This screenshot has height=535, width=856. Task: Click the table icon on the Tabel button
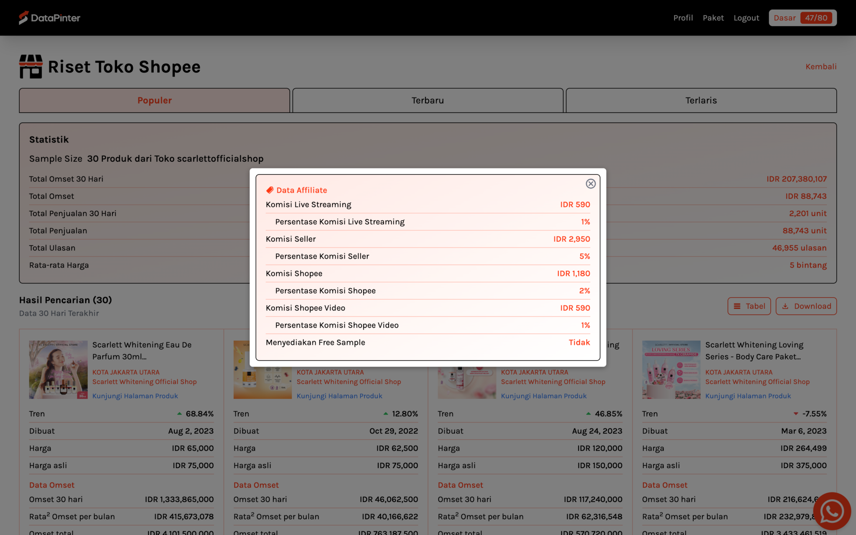click(x=738, y=306)
